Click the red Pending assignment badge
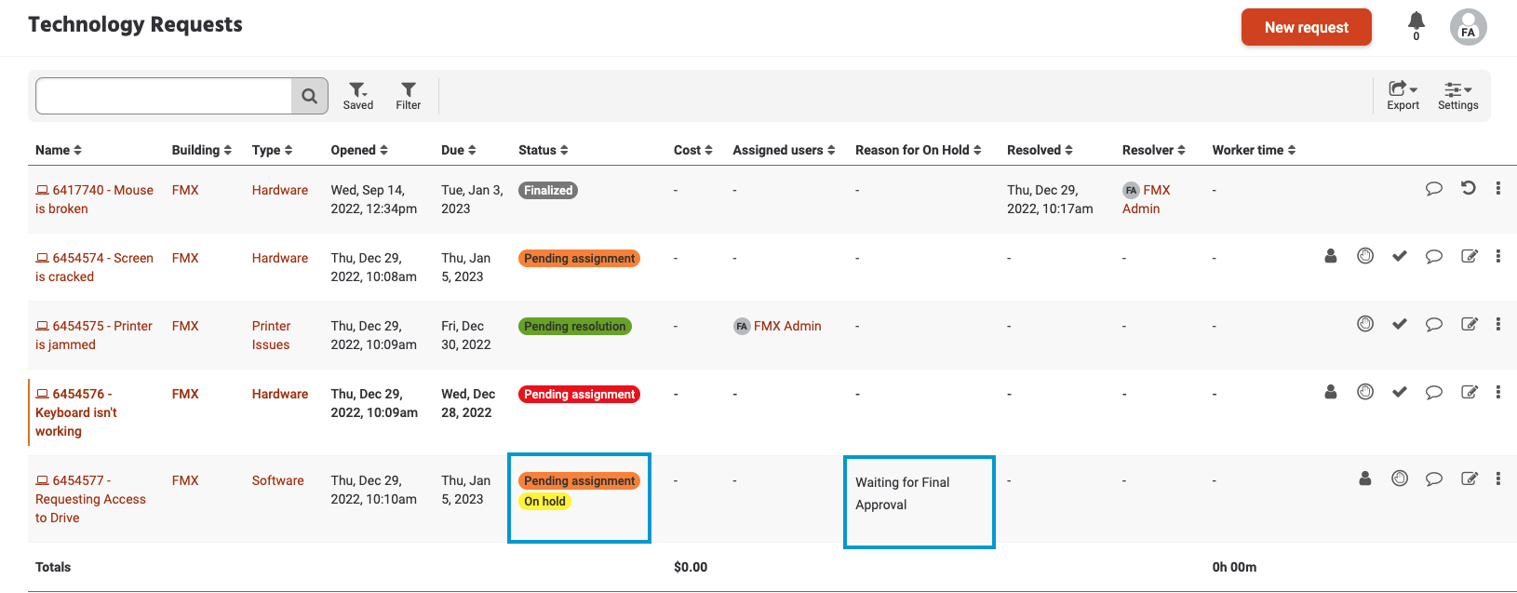 click(579, 394)
